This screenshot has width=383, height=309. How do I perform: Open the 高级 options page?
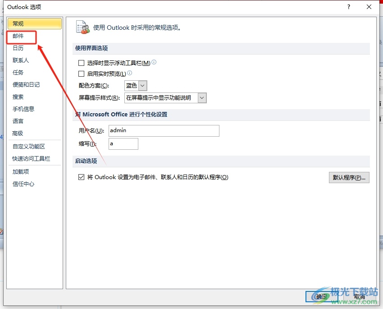click(18, 134)
